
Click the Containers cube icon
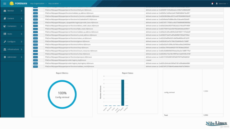click(5, 26)
